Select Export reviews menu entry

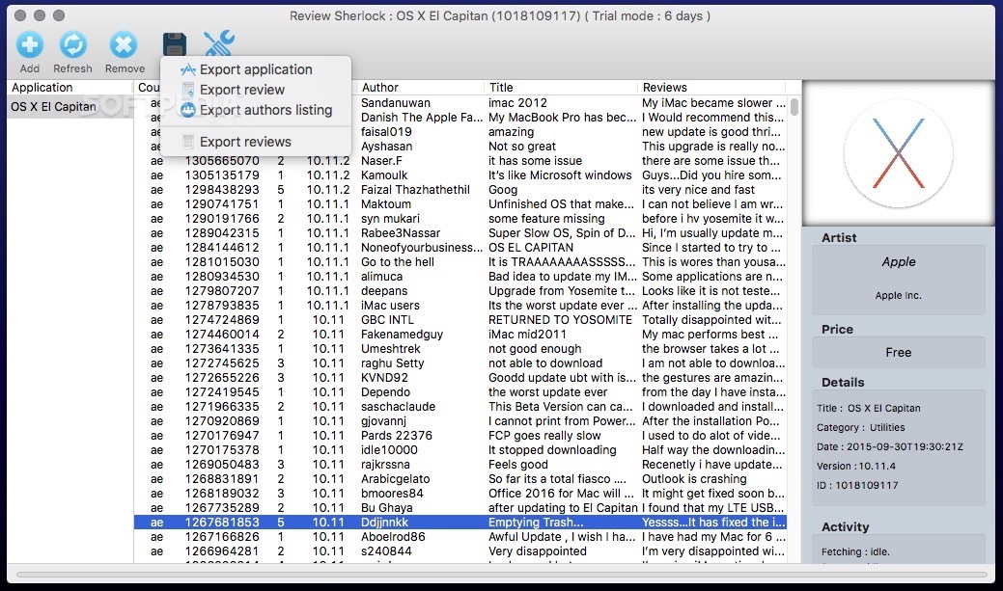click(x=245, y=142)
